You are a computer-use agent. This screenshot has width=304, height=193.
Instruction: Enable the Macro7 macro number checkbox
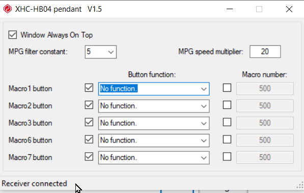click(x=227, y=156)
